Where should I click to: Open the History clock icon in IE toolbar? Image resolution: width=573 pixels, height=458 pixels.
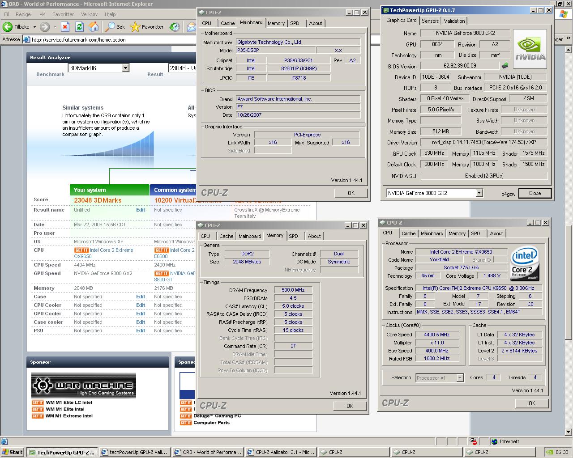tap(175, 27)
